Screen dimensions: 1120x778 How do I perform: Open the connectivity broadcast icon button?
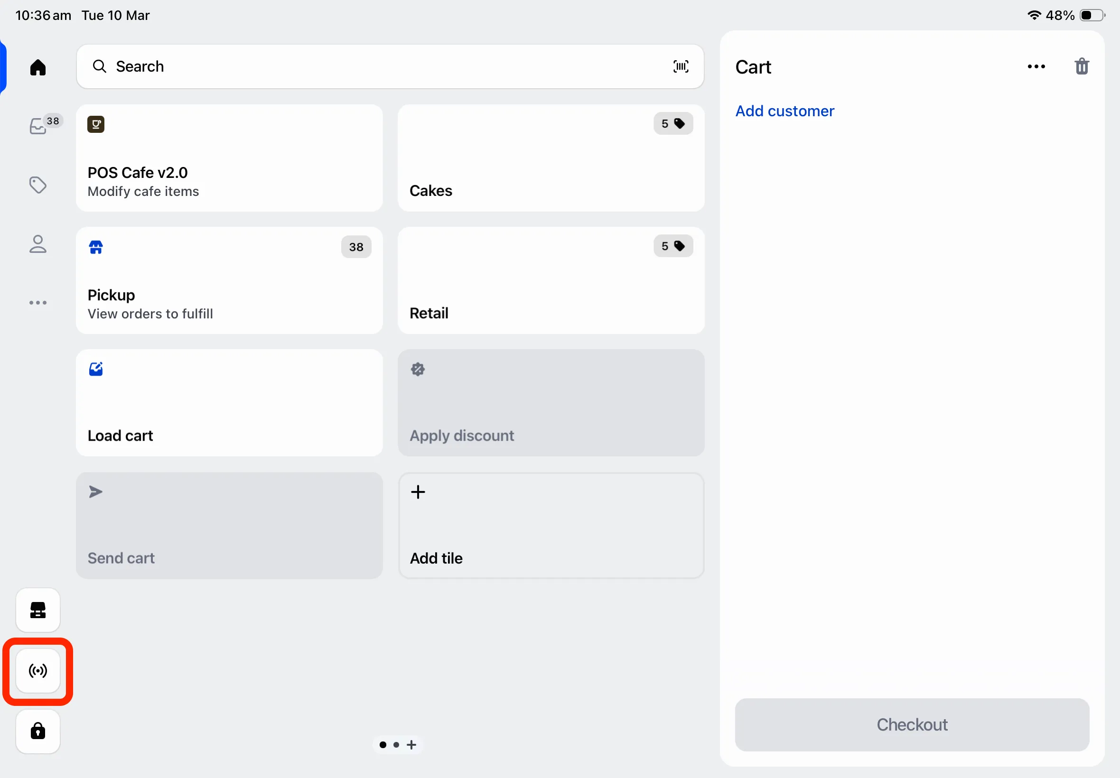[x=38, y=671]
